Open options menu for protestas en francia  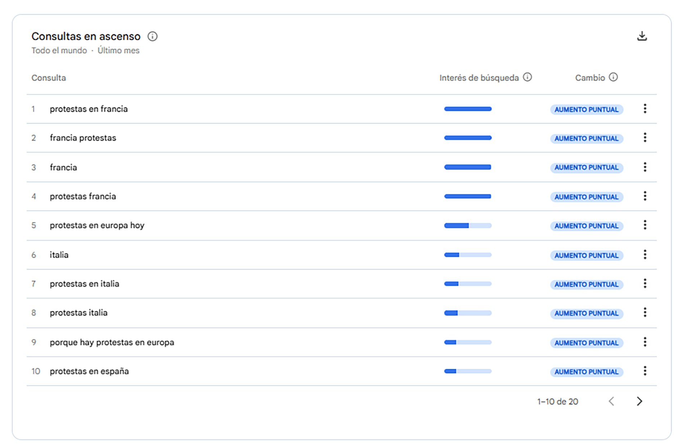[x=645, y=109]
